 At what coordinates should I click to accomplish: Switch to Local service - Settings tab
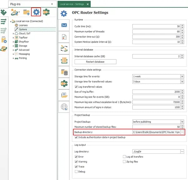[72, 4]
